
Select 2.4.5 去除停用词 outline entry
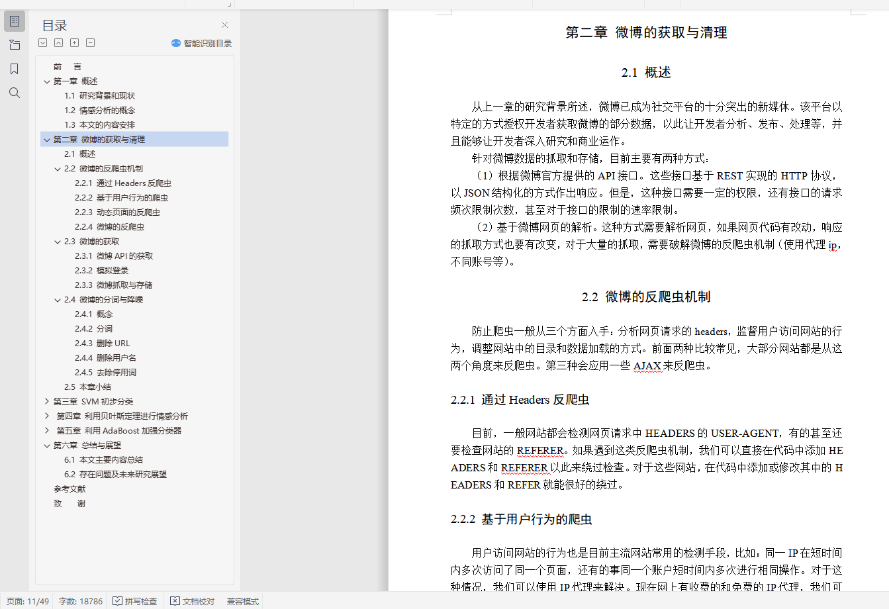tap(105, 373)
